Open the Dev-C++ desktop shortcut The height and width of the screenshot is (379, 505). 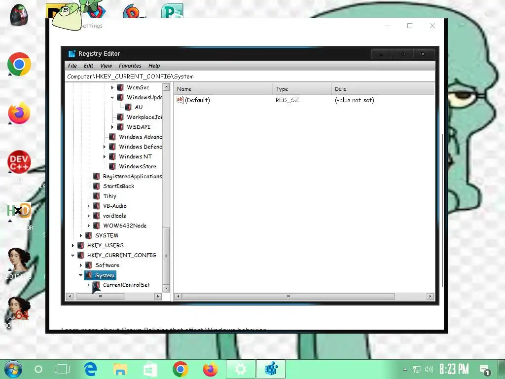[x=19, y=162]
